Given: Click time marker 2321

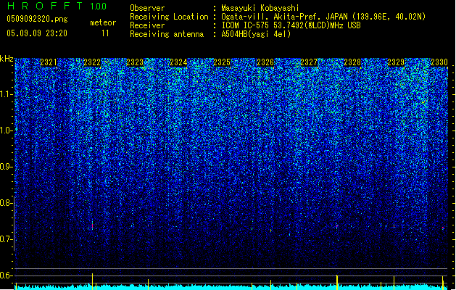Looking at the screenshot, I should click(x=49, y=62).
